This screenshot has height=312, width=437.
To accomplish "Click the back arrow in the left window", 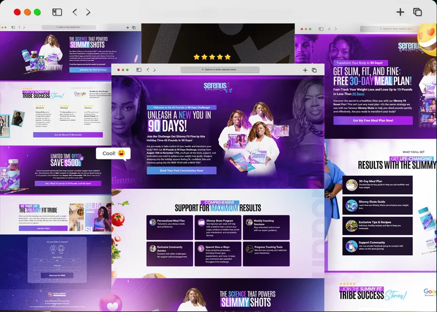I will pyautogui.click(x=19, y=27).
